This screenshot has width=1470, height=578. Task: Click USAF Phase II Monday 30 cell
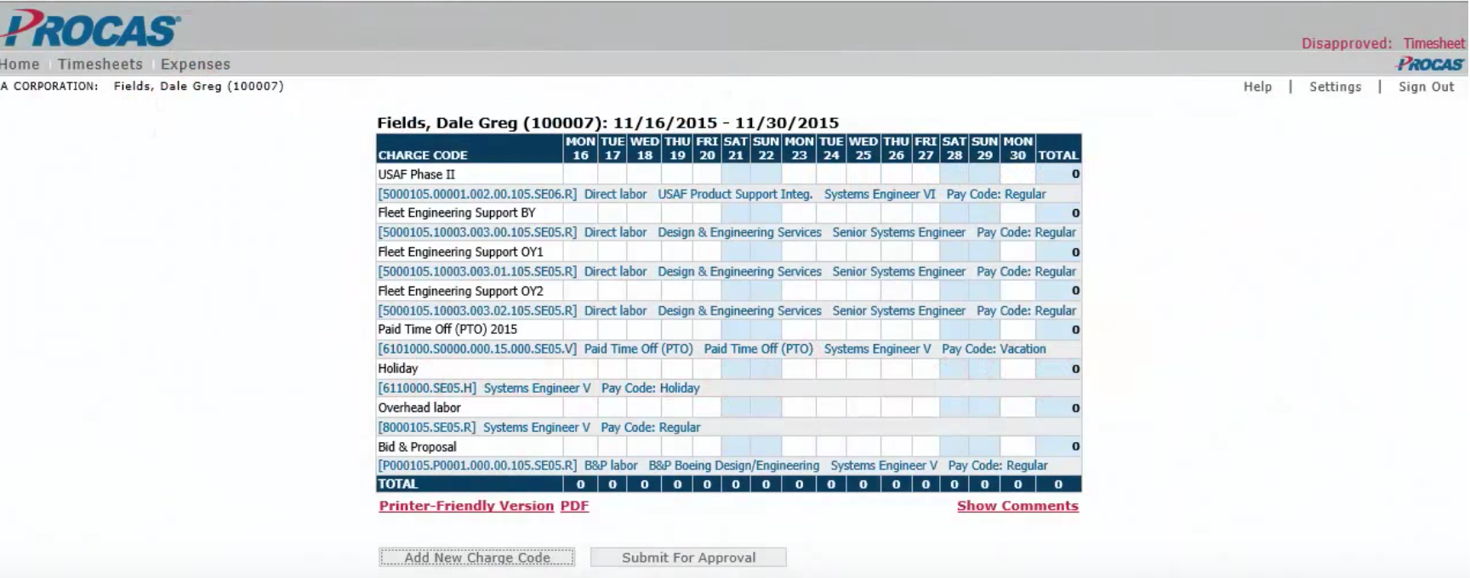click(x=1017, y=174)
